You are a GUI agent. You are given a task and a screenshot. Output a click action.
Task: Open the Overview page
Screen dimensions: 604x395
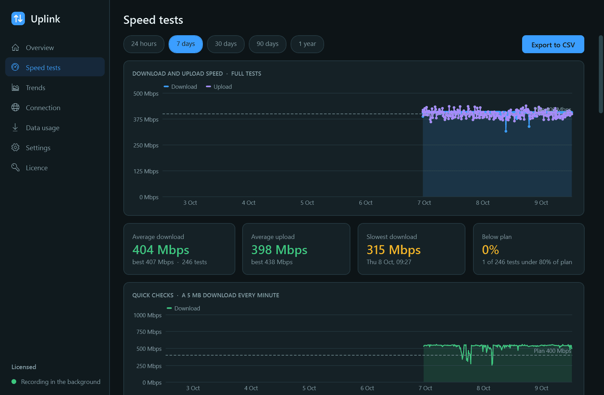coord(55,48)
